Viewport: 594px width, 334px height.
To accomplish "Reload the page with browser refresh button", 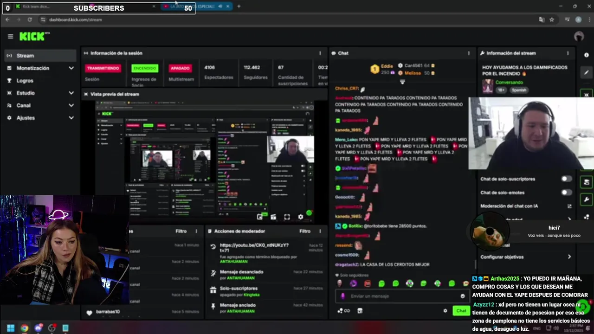I will [x=30, y=19].
